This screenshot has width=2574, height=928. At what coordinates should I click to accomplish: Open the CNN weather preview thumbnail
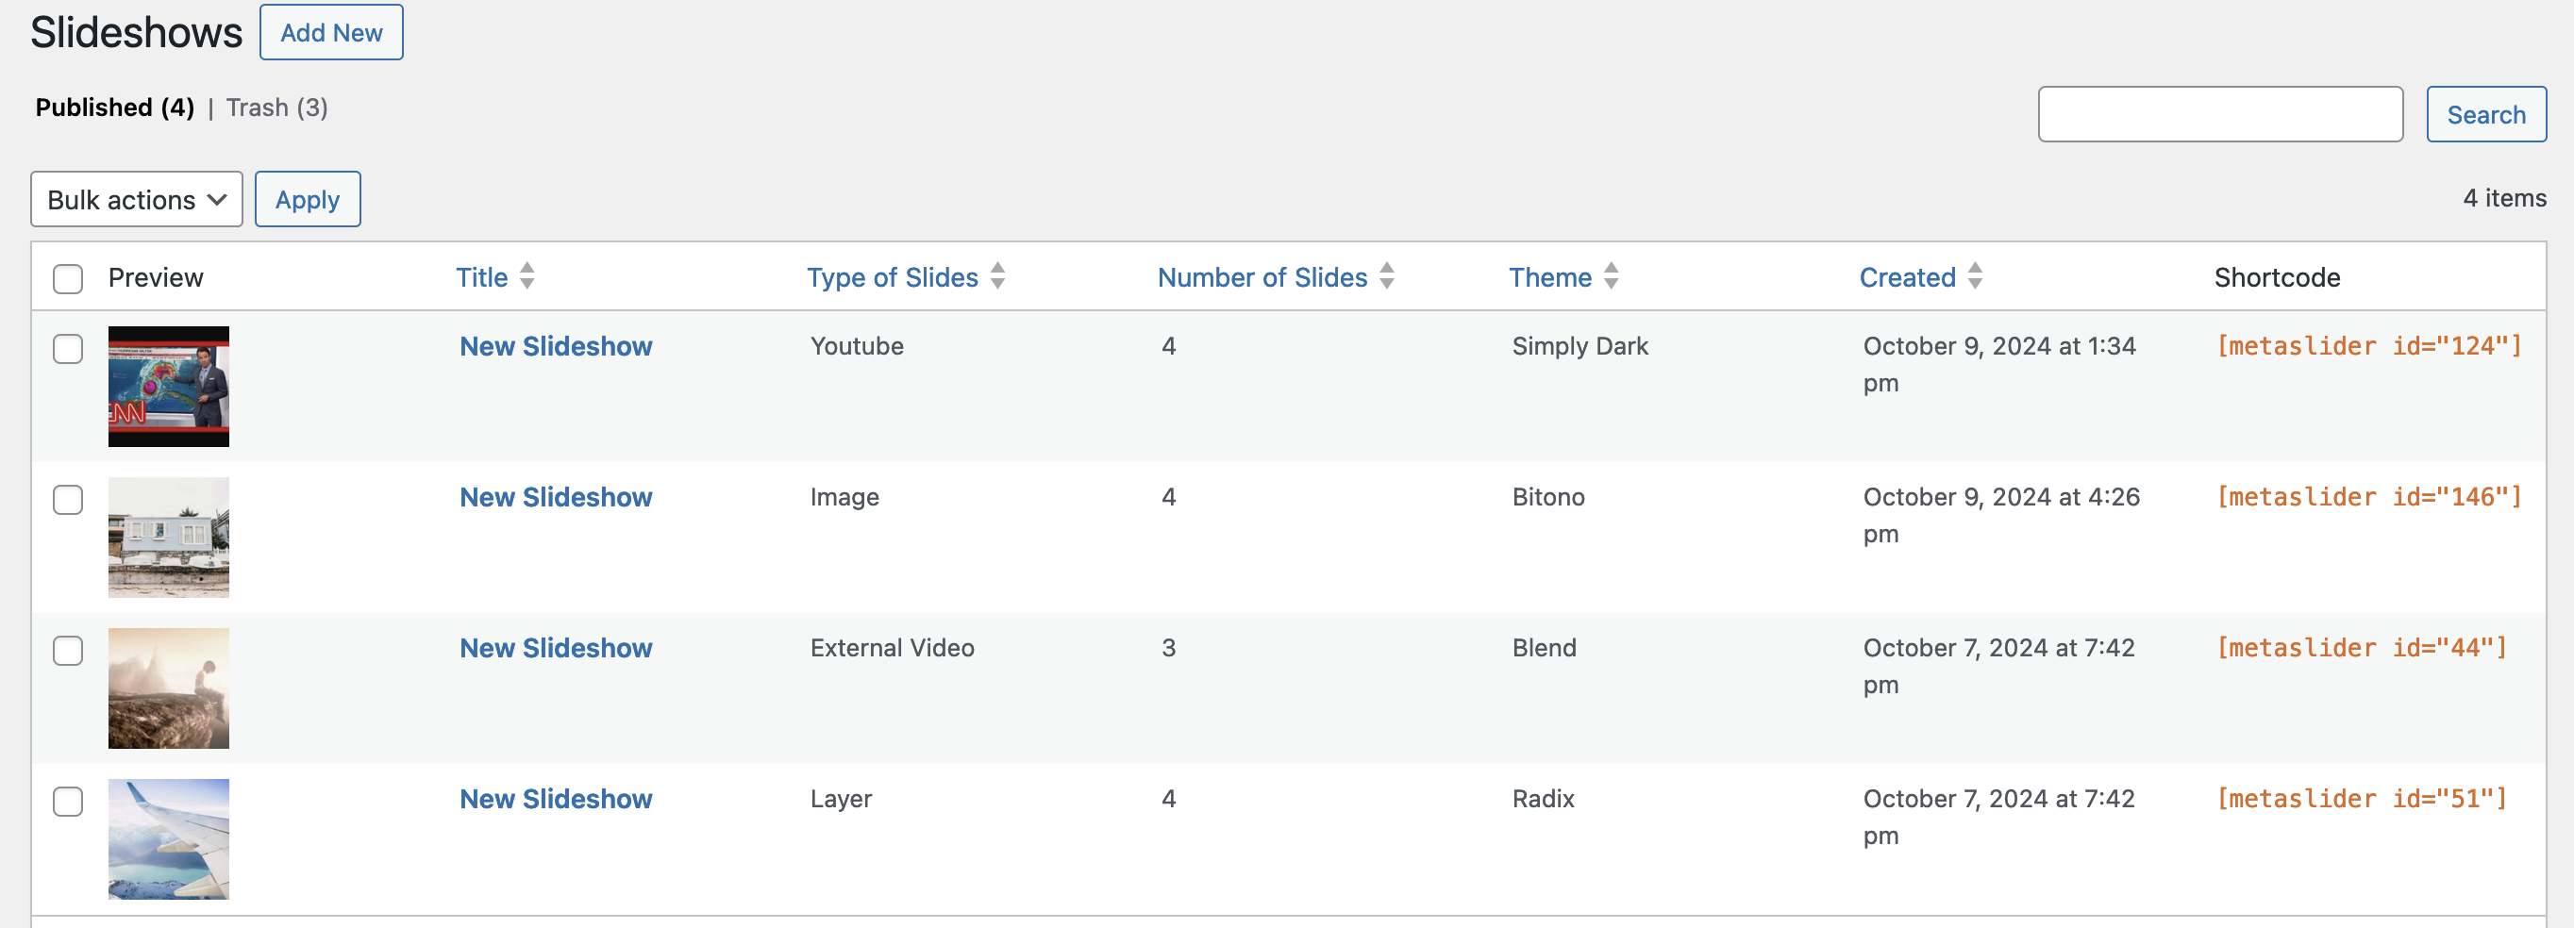pyautogui.click(x=169, y=387)
